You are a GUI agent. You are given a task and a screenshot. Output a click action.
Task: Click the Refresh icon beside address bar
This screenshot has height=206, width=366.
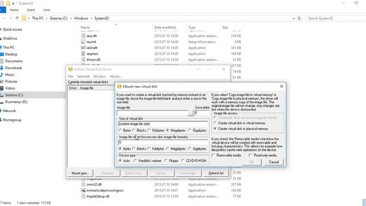click(x=299, y=18)
